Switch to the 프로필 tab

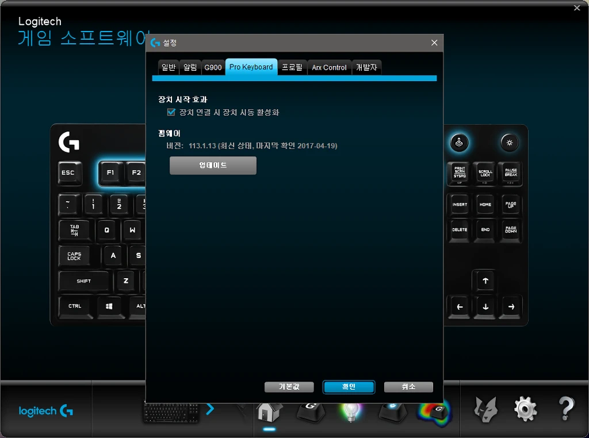[292, 68]
